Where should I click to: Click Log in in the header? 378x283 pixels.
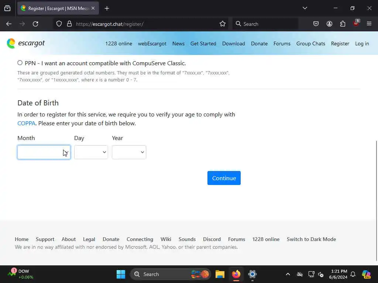pos(362,43)
